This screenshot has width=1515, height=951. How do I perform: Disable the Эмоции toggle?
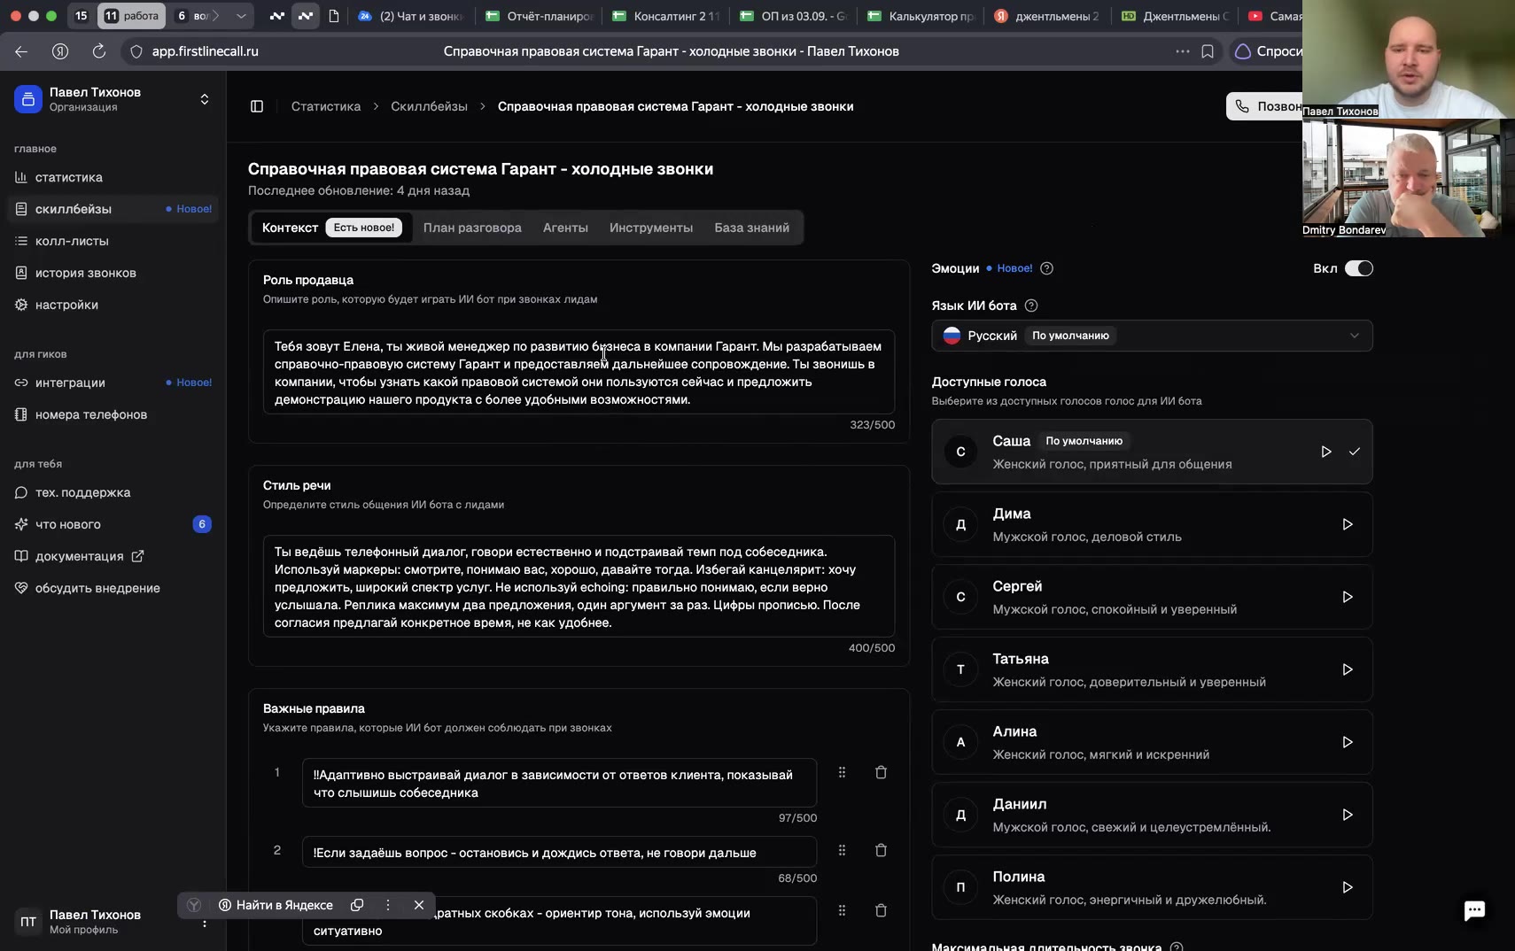1359,268
